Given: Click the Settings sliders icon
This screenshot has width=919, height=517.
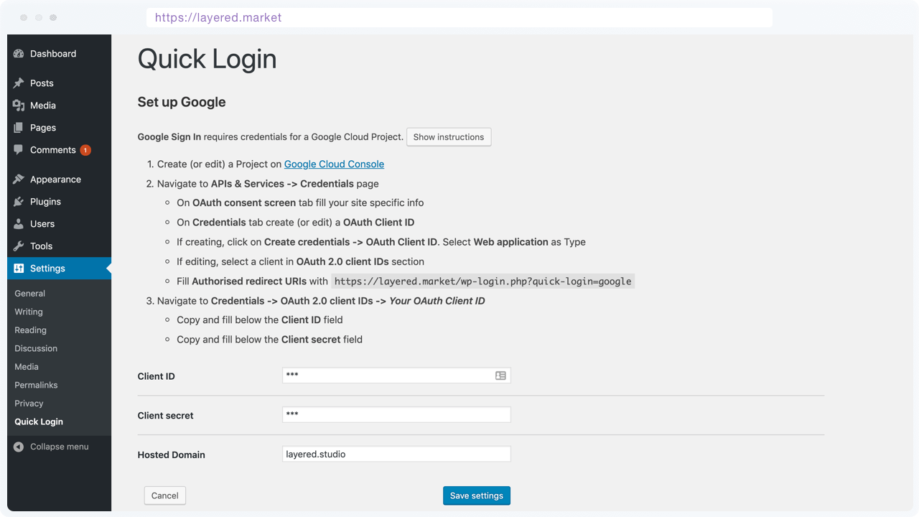Looking at the screenshot, I should coord(18,268).
